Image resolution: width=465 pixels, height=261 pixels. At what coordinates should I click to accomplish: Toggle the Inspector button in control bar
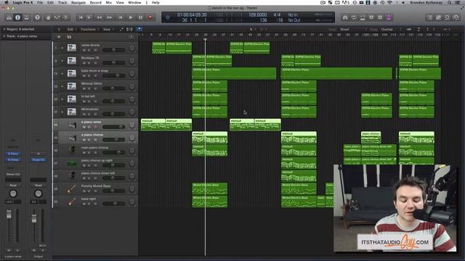[17, 17]
